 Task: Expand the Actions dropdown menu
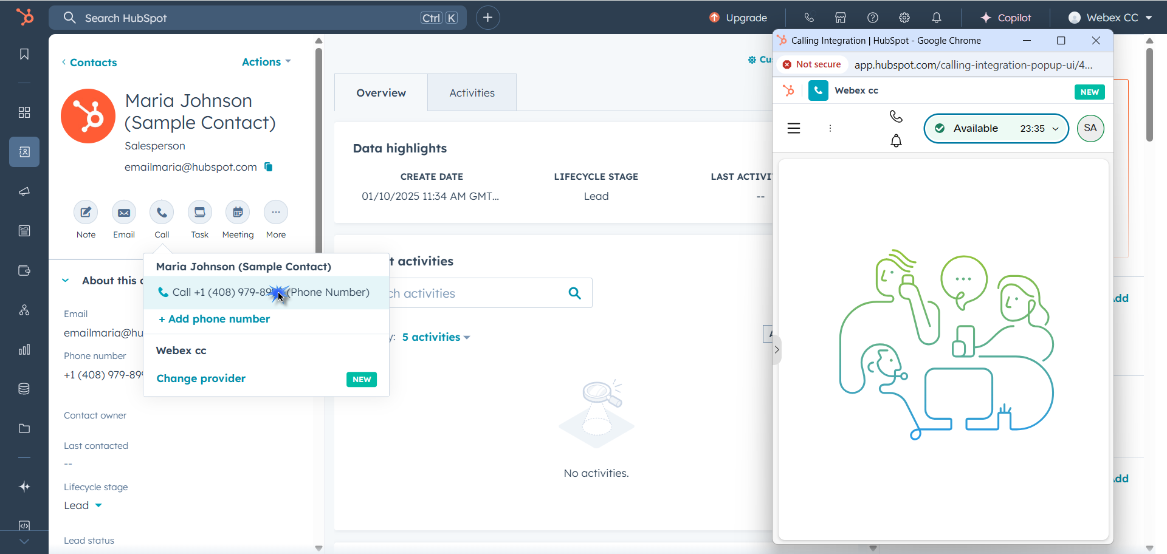[266, 62]
